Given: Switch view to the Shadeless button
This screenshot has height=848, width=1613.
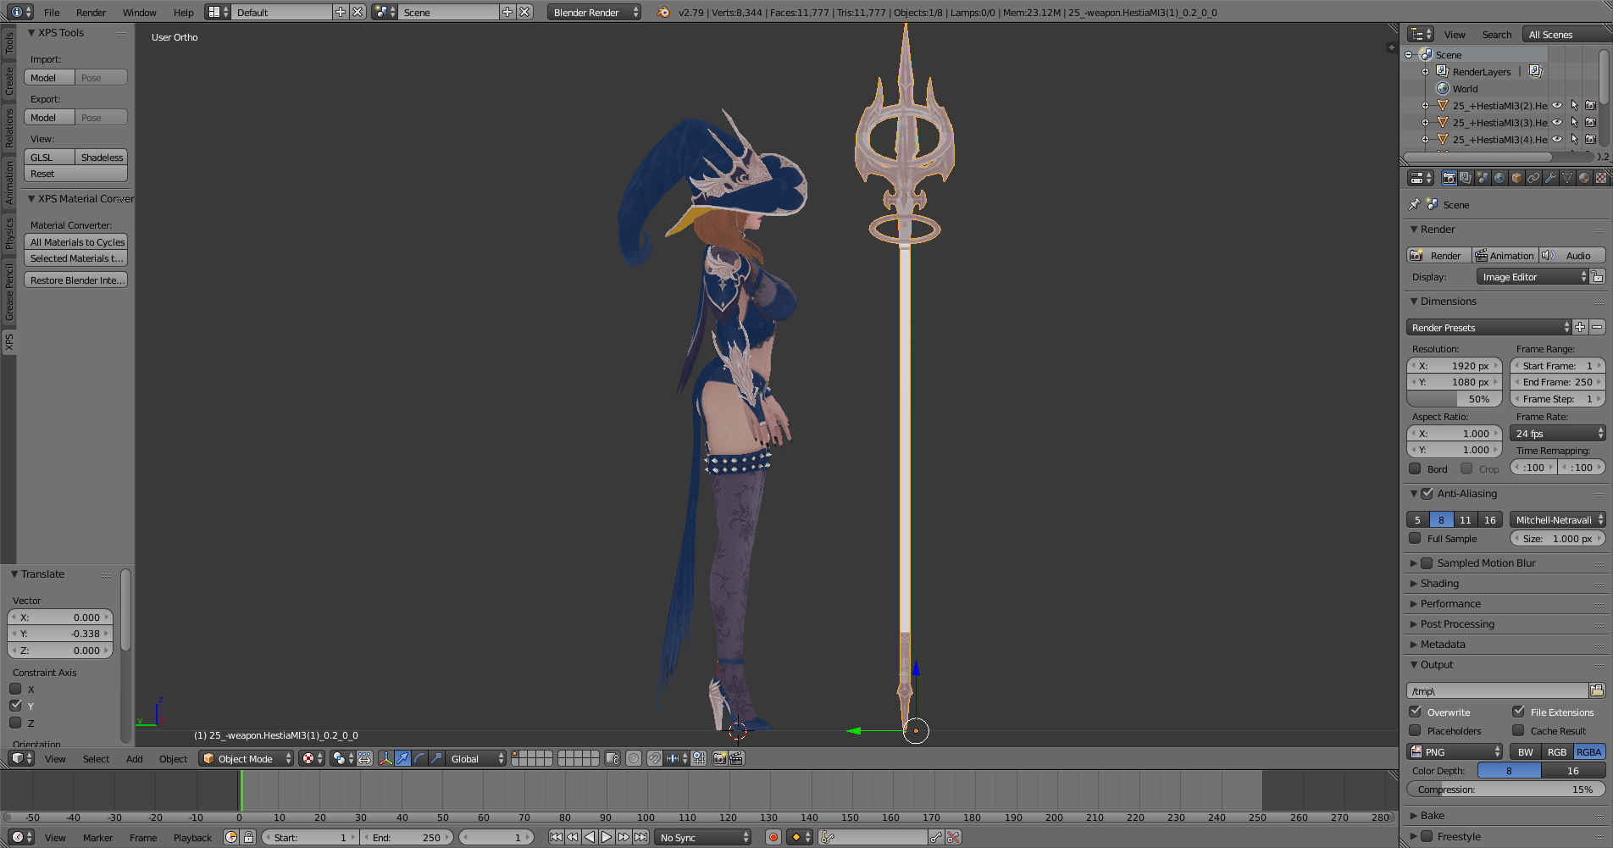Looking at the screenshot, I should point(102,157).
